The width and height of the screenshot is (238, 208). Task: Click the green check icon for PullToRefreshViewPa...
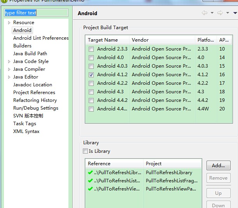coord(90,189)
